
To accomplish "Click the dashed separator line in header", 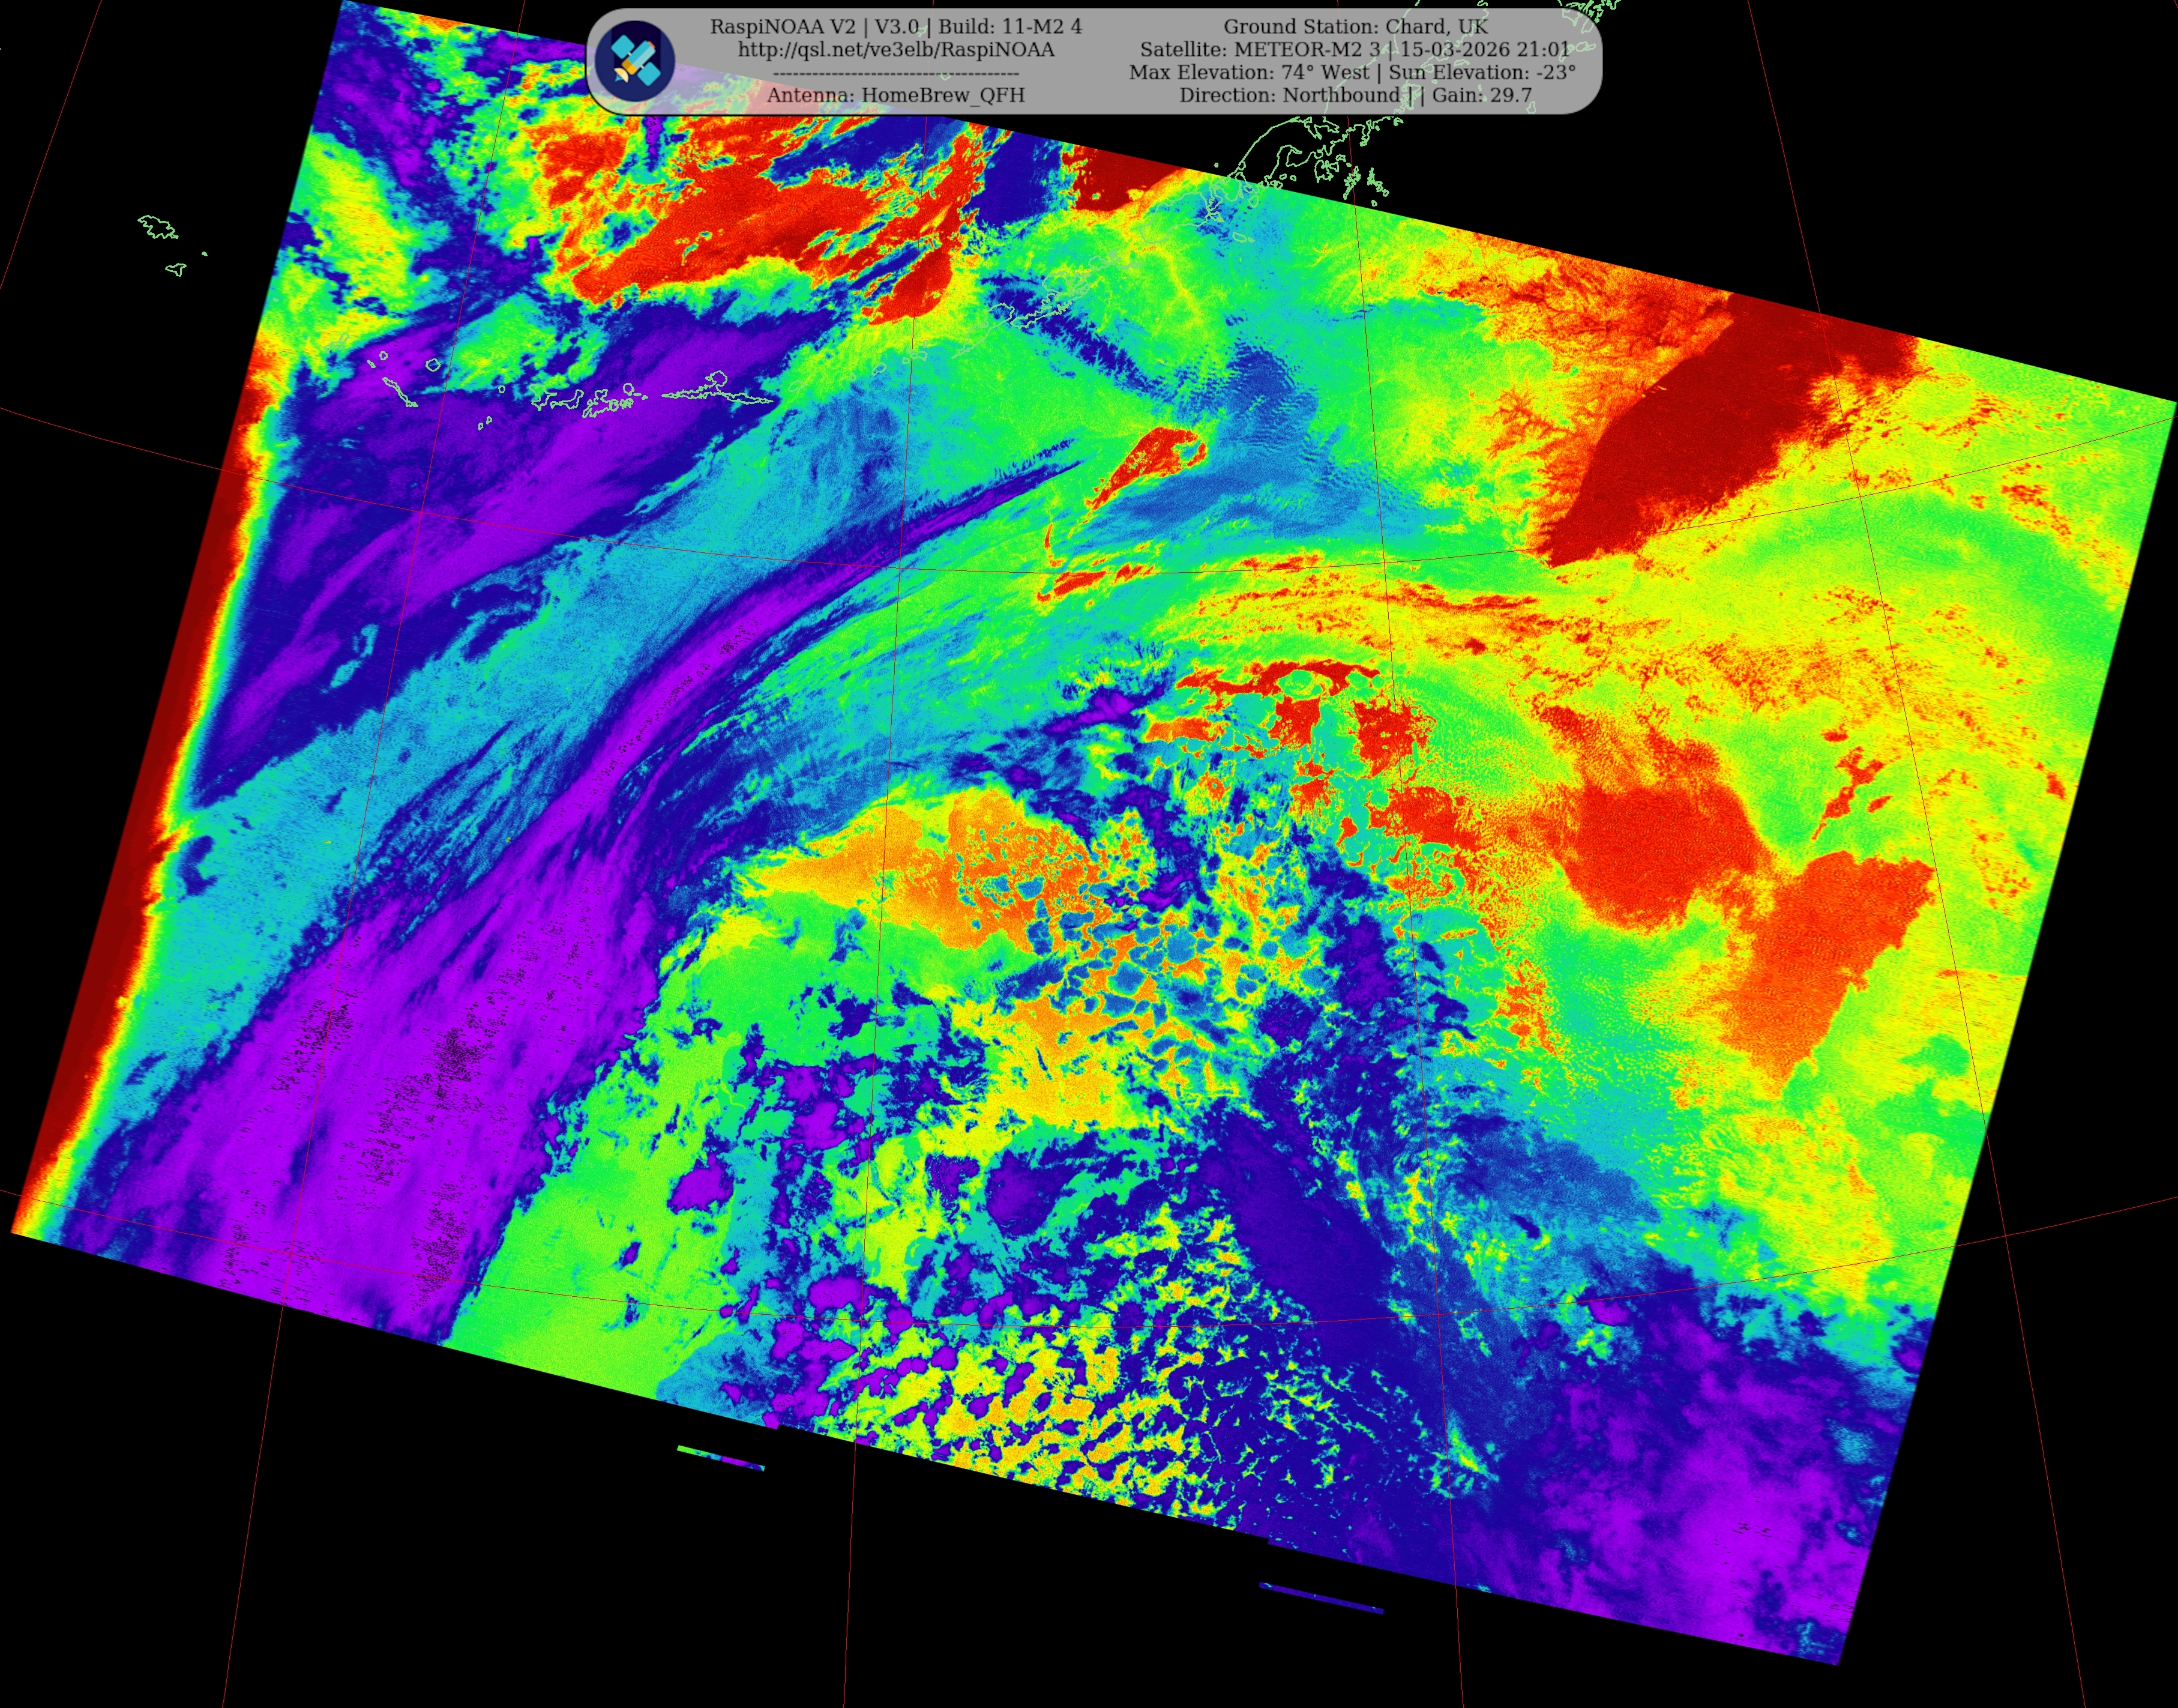I will [895, 73].
